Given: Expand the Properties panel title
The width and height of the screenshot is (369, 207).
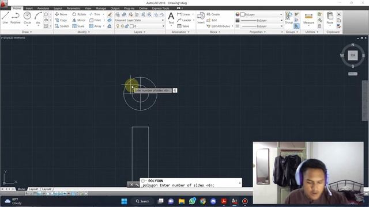Looking at the screenshot, I should click(258, 32).
